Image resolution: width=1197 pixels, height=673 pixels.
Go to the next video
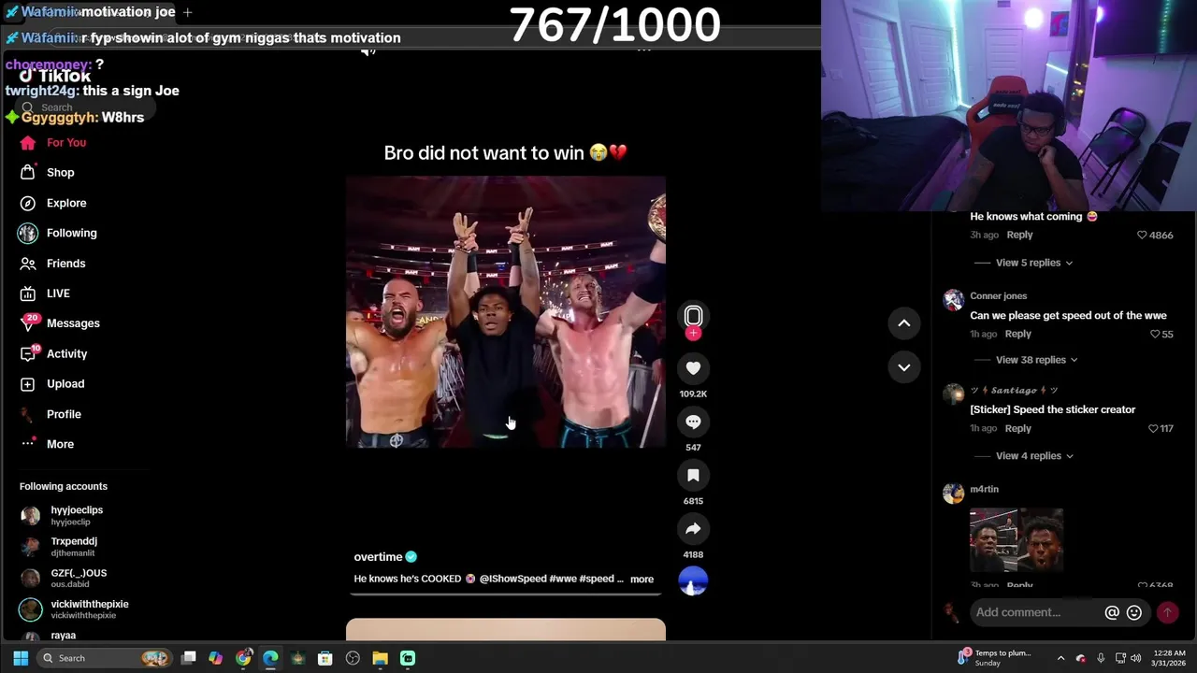coord(904,367)
